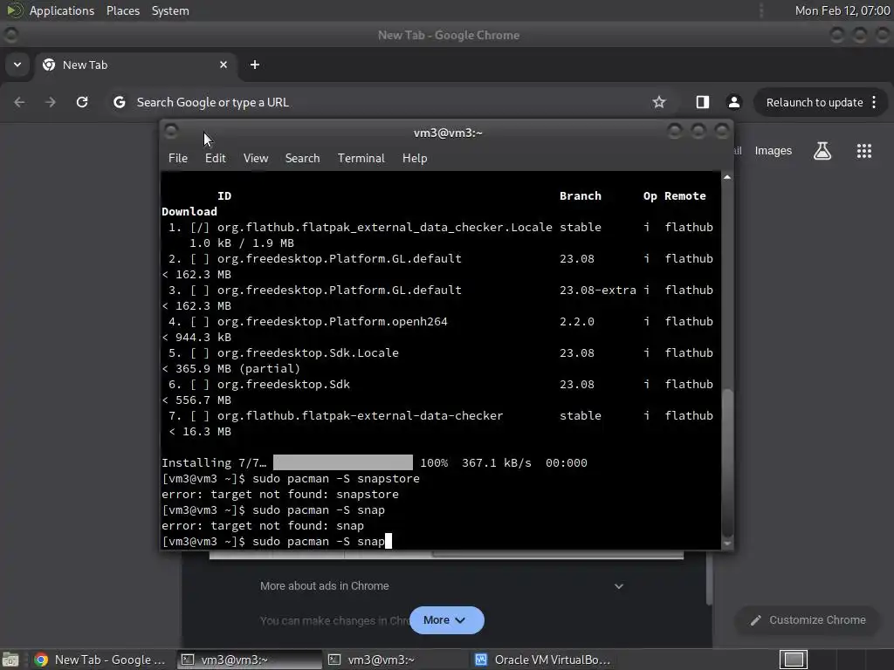Click the MATE logo icon at top left
This screenshot has height=670, width=894.
pos(14,10)
